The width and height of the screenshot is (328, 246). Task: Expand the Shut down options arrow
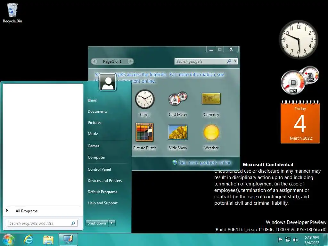click(112, 223)
